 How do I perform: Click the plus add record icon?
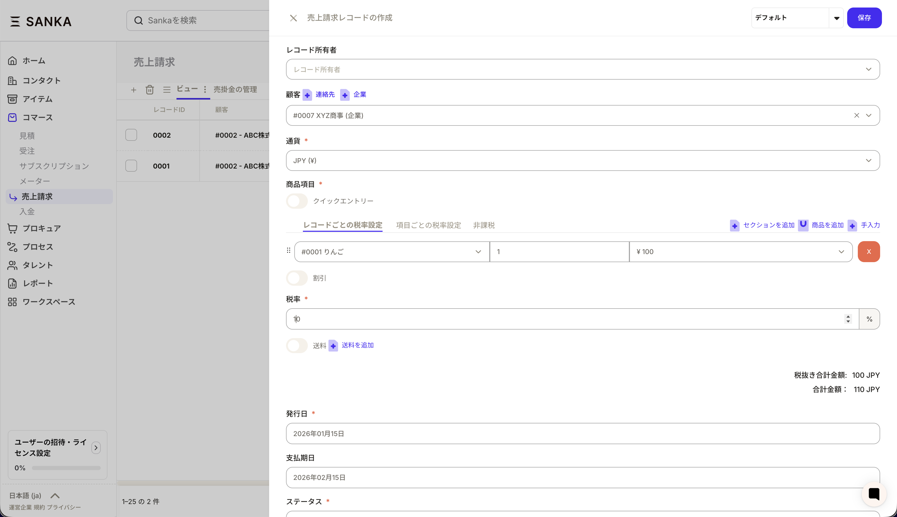(134, 90)
